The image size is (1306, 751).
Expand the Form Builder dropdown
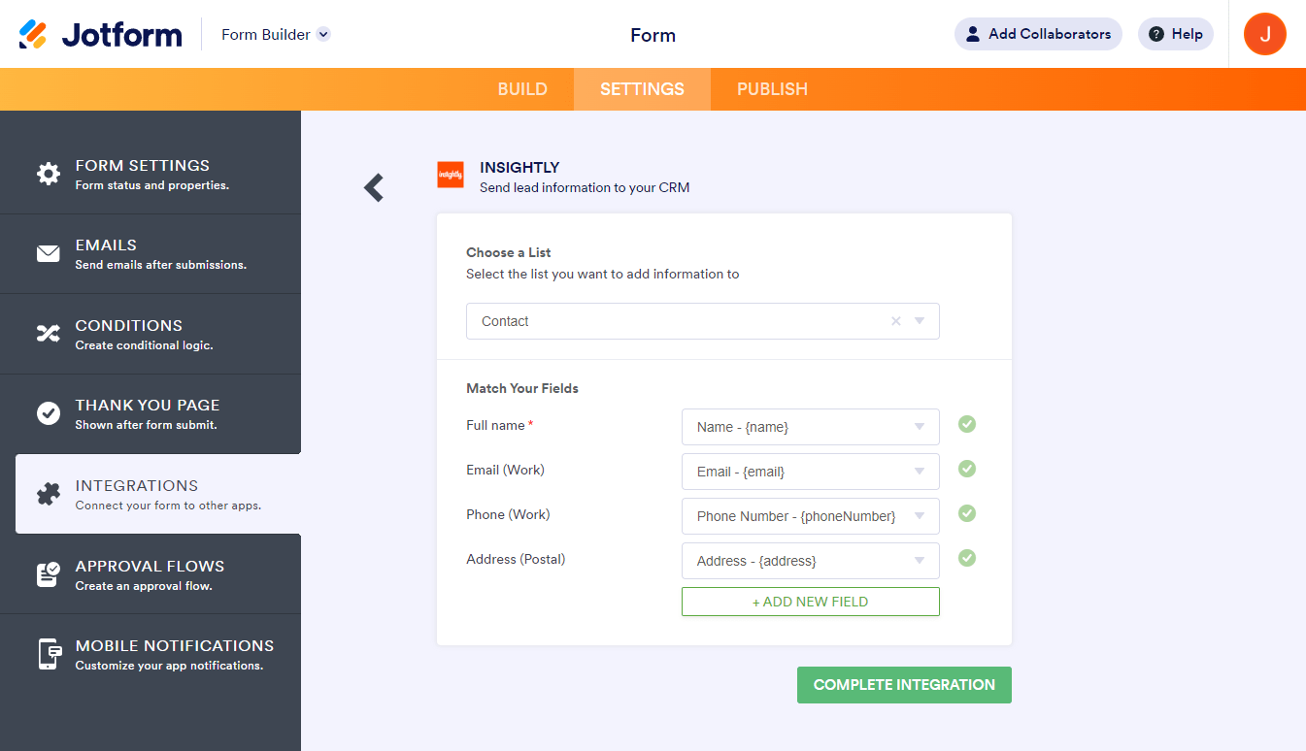click(x=323, y=35)
